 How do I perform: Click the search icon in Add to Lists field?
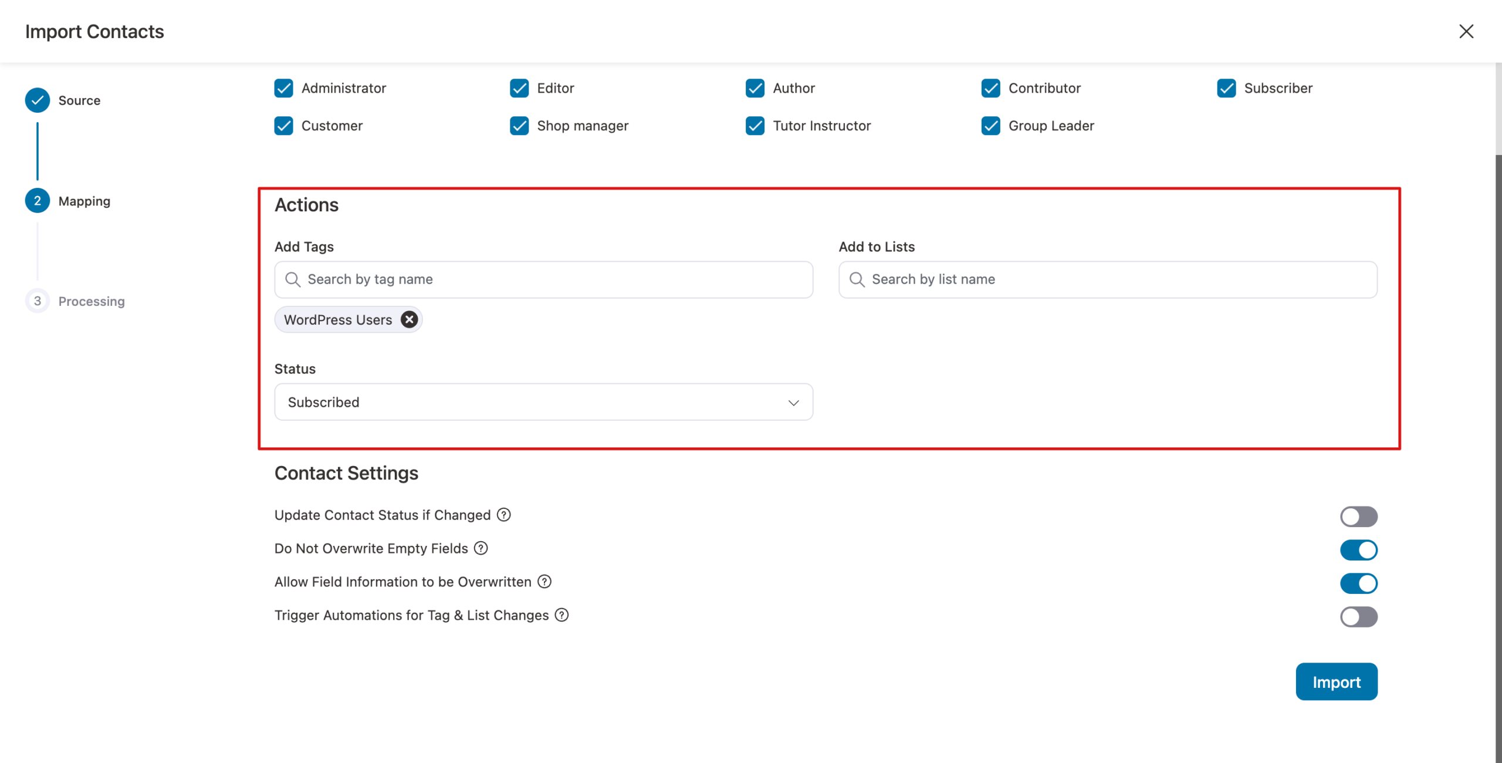coord(857,279)
